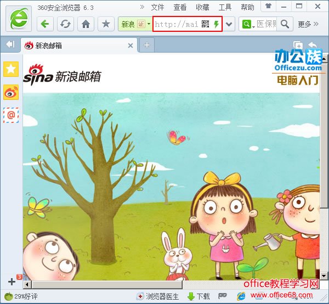329x304 pixels.
Task: Close the 新浪邮箱 tab
Action: tap(131, 46)
